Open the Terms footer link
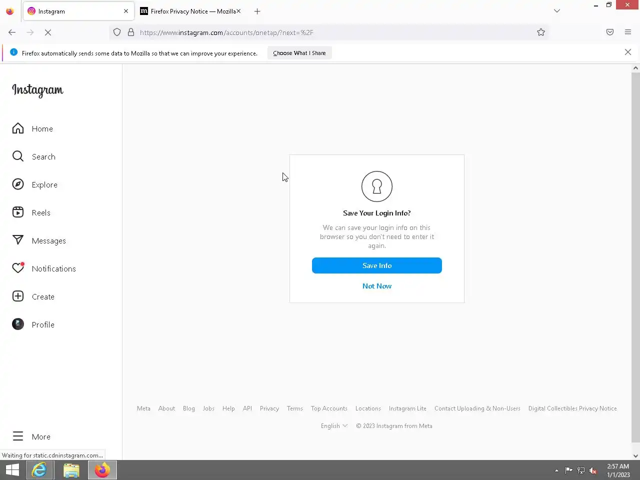Viewport: 640px width, 480px height. tap(295, 408)
